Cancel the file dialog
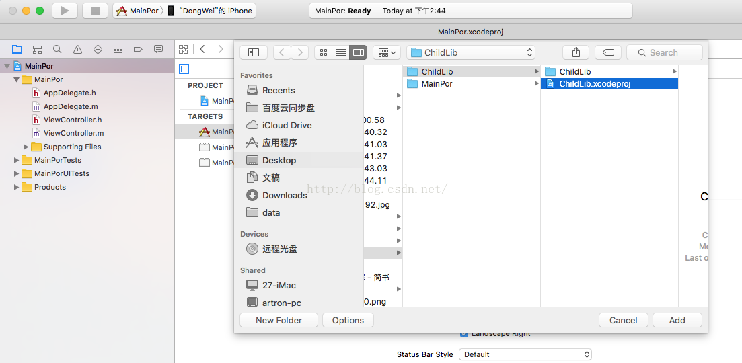The image size is (742, 363). click(623, 320)
